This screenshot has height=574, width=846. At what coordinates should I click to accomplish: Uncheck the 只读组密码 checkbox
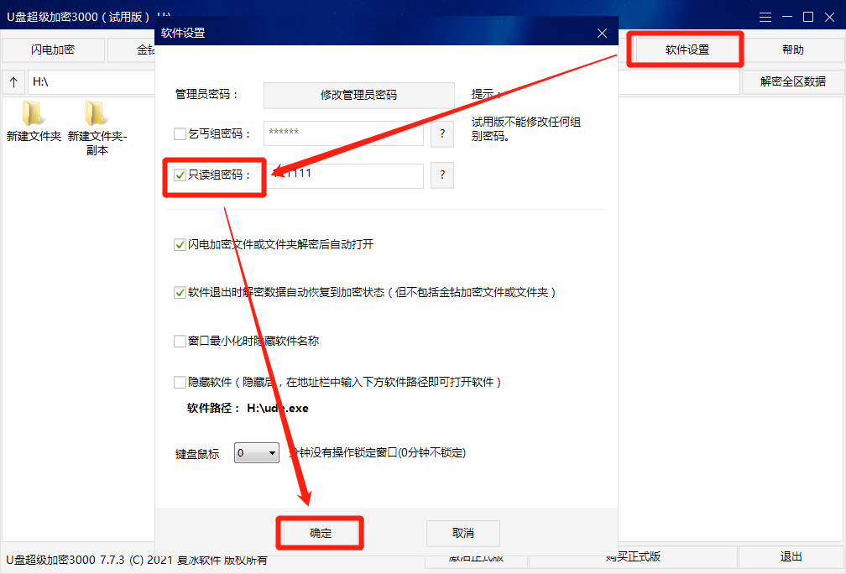click(x=180, y=175)
